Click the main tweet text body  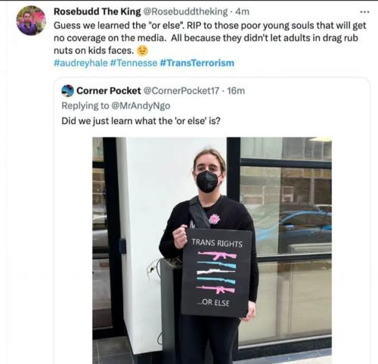[x=209, y=38]
